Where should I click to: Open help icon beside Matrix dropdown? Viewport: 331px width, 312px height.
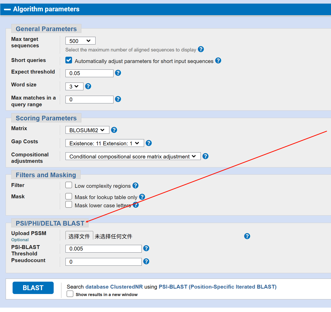click(x=114, y=130)
